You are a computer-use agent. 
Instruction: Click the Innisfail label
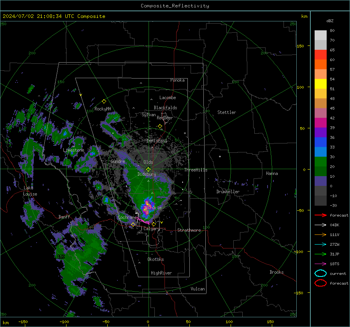[157, 141]
